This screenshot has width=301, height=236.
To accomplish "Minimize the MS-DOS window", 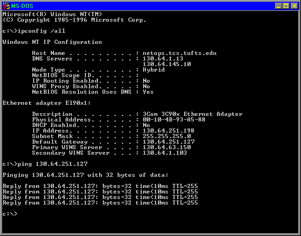I will (279, 6).
